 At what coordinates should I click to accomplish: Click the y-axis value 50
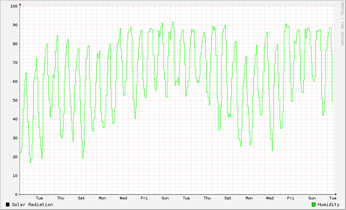pos(15,100)
